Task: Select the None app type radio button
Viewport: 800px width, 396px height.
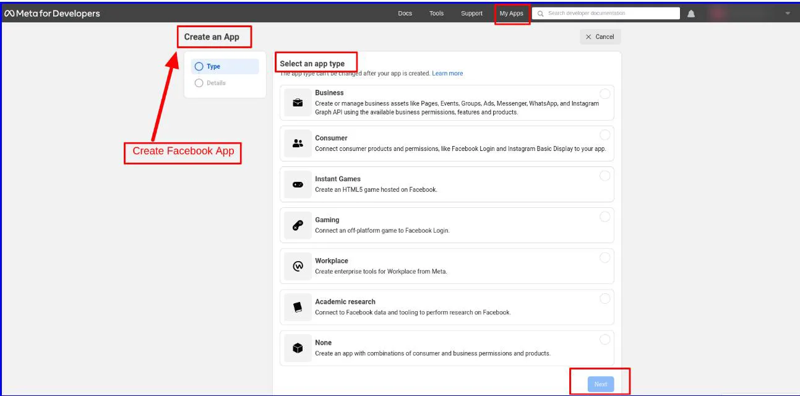Action: coord(604,339)
